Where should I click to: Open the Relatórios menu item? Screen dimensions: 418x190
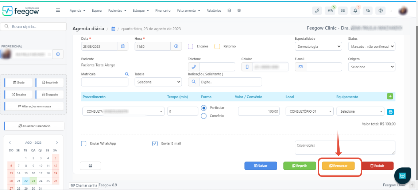coord(214,11)
